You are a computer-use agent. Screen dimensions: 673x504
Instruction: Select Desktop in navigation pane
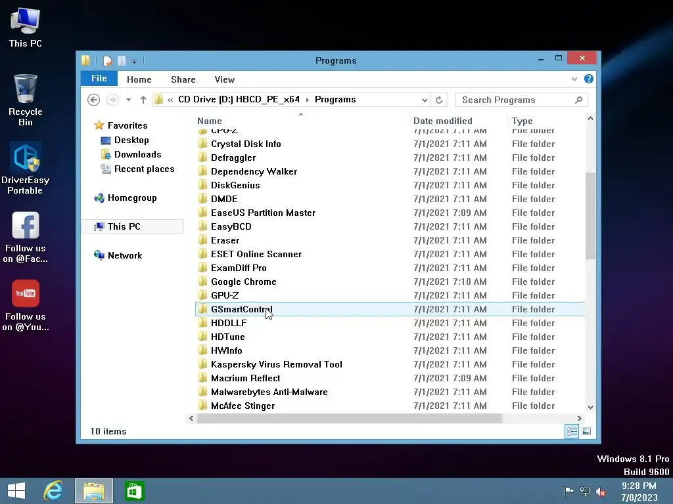[131, 140]
